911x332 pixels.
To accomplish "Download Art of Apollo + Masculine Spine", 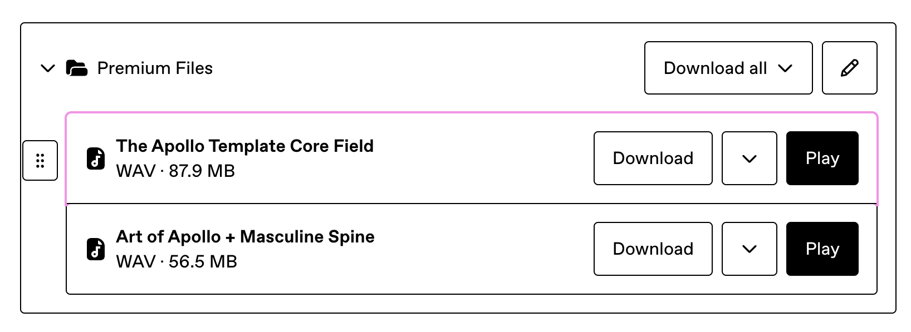I will tap(653, 249).
